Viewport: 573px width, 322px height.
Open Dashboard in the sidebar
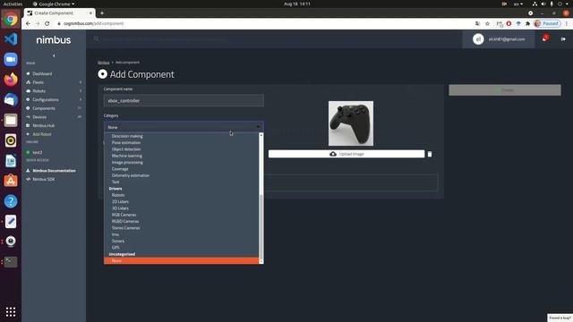coord(42,73)
